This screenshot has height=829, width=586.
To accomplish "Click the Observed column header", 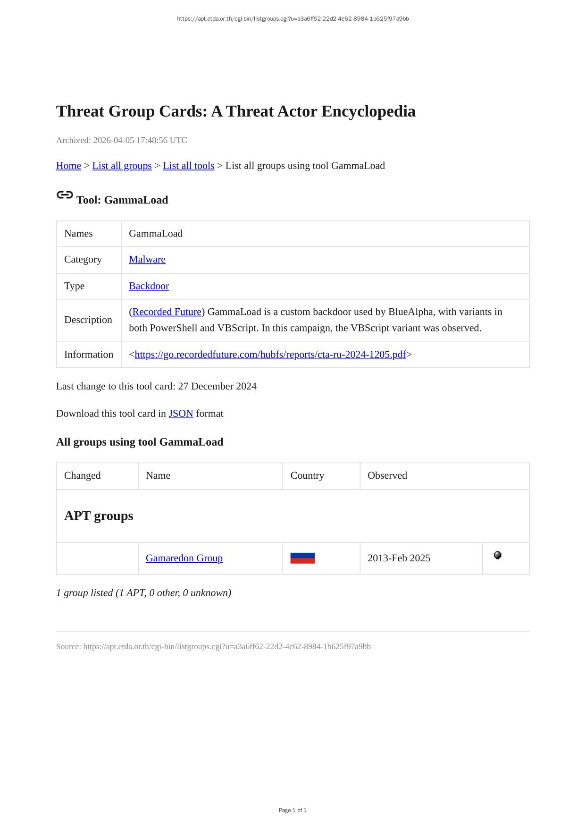I will tap(387, 475).
